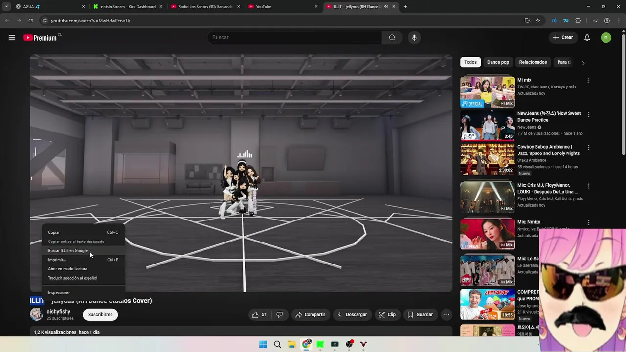Click the nishyfishy channel avatar

[x=37, y=314]
